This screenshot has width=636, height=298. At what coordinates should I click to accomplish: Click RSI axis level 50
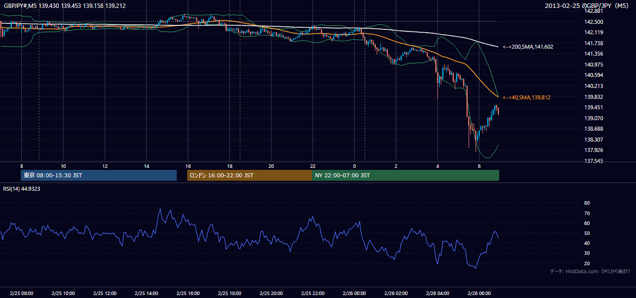(x=587, y=233)
